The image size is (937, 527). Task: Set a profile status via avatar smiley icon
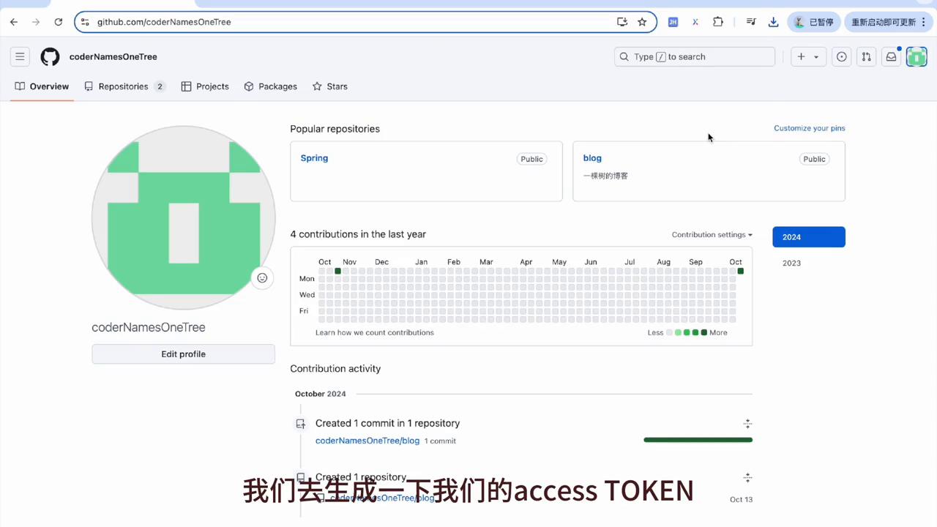click(262, 277)
